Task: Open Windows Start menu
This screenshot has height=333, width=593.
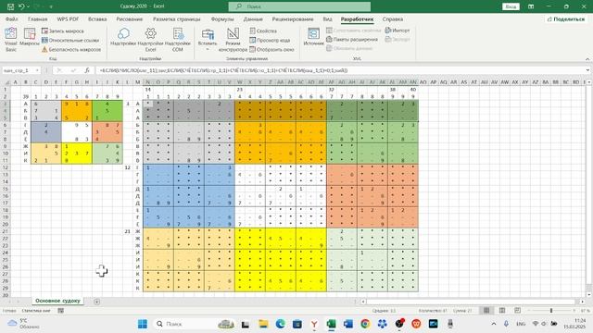Action: [x=143, y=324]
